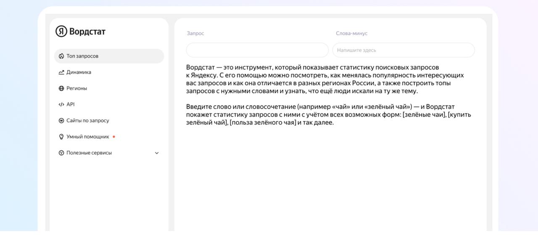
Task: Click the round icon beside Сайты по запросу
Action: (61, 121)
